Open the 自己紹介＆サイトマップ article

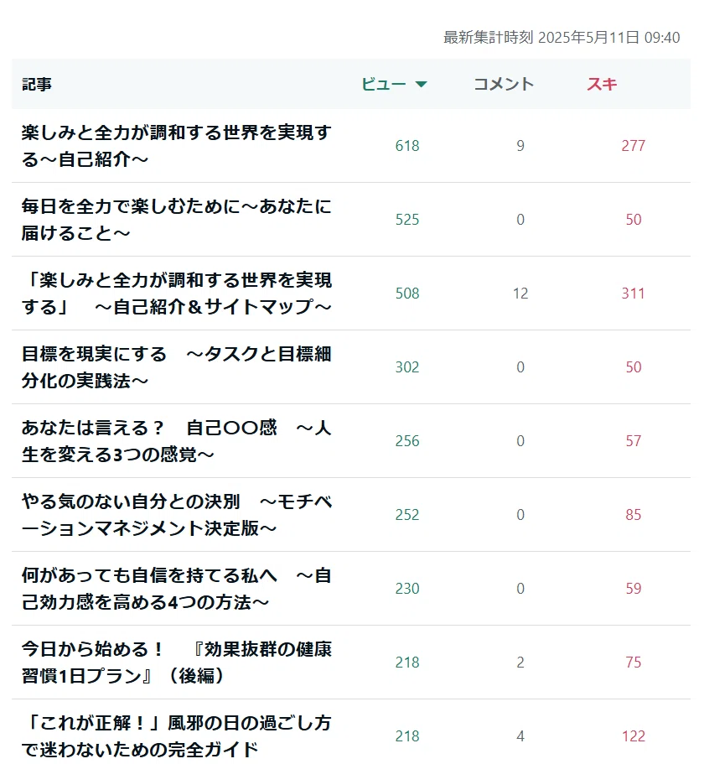176,294
